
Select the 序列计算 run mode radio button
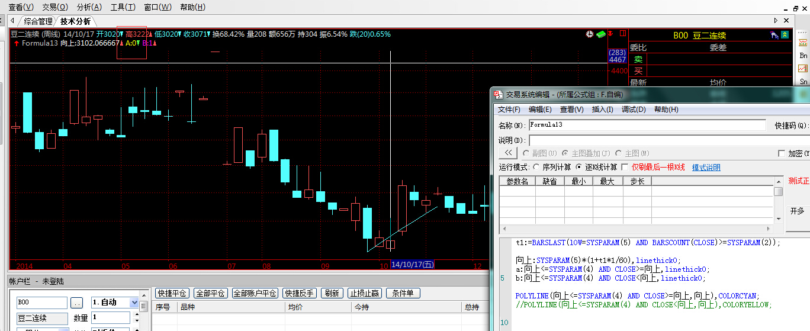(536, 168)
